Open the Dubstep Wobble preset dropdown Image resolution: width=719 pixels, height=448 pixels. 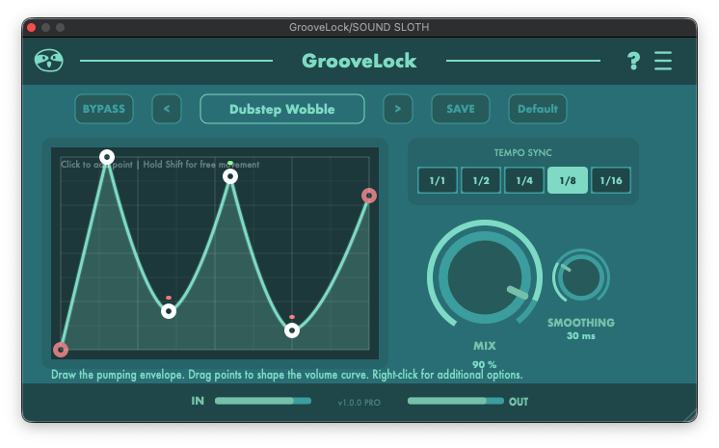pos(282,109)
